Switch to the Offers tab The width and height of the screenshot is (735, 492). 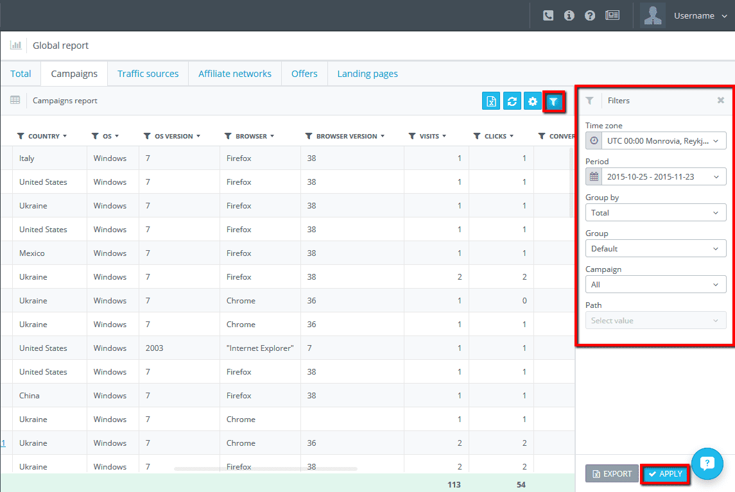click(304, 74)
